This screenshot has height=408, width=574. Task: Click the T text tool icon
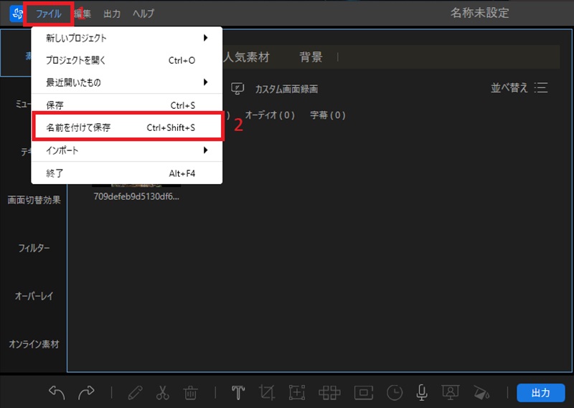tap(238, 393)
